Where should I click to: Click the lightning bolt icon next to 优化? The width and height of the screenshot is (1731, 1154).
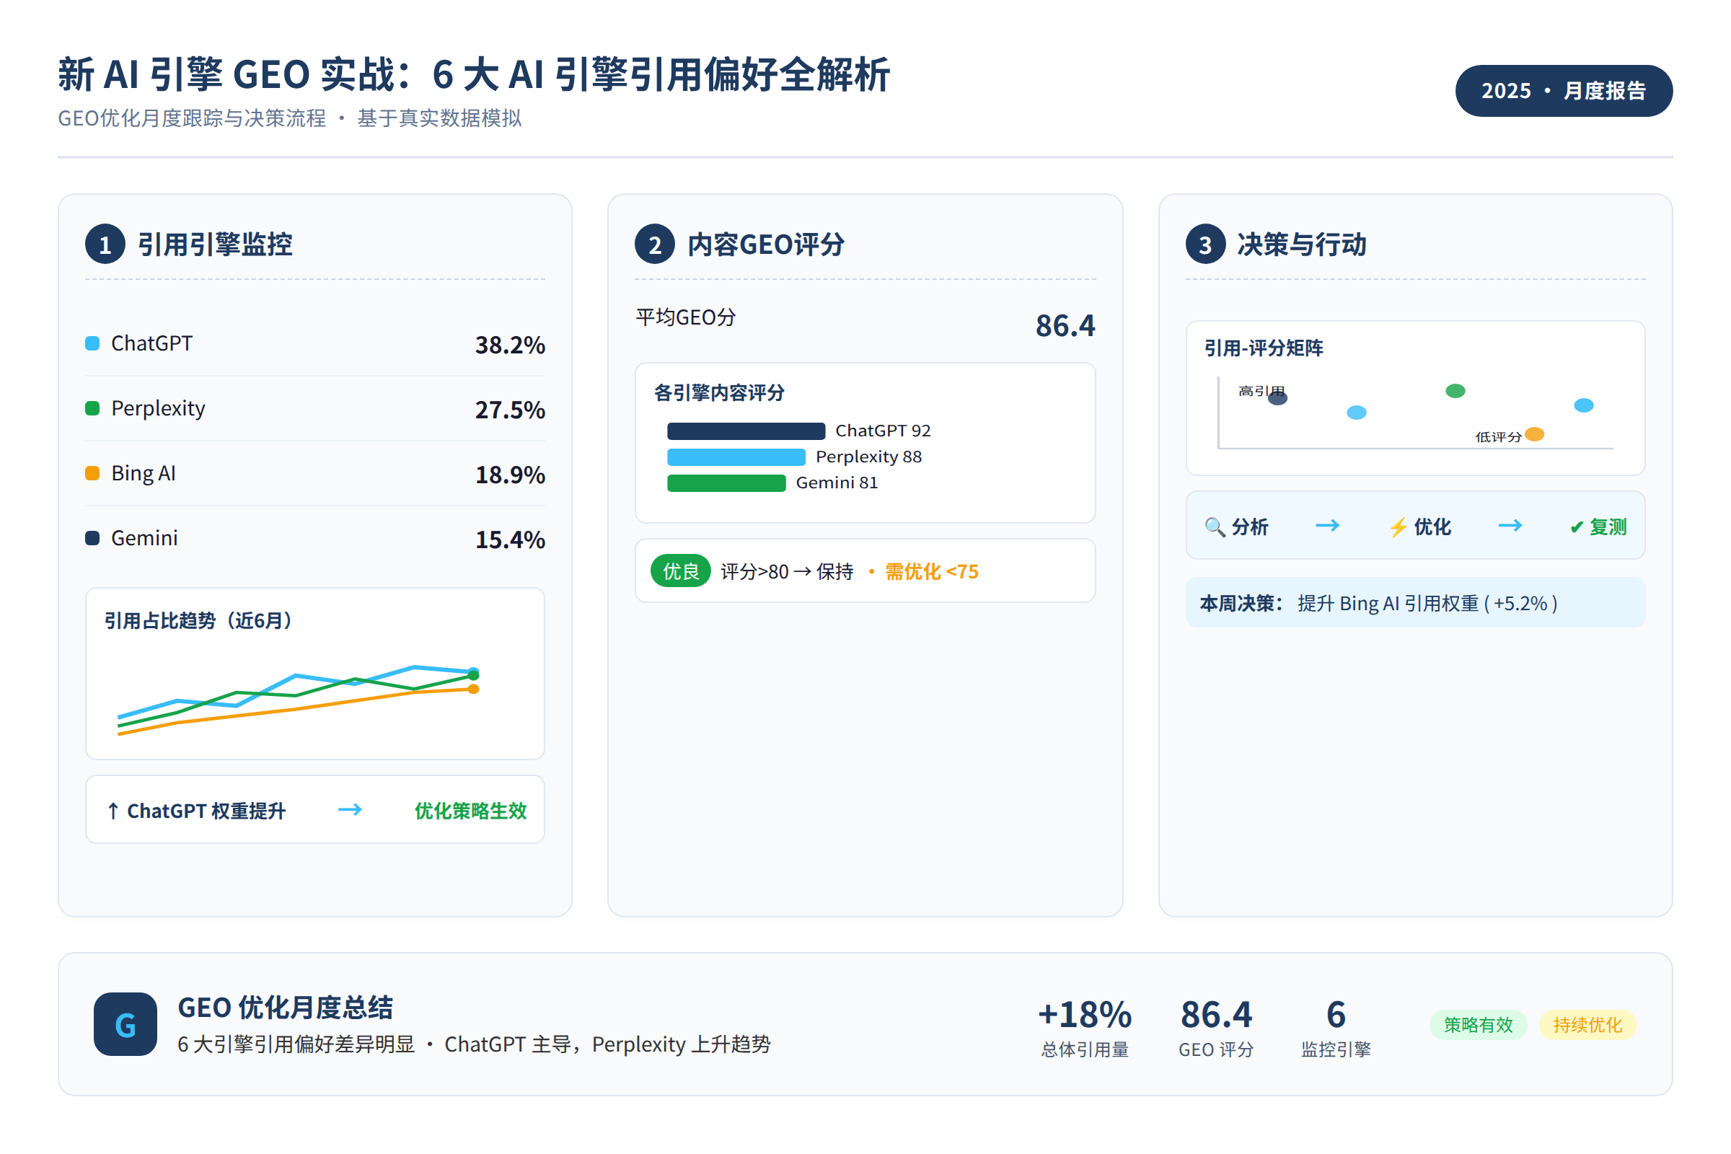1398,527
